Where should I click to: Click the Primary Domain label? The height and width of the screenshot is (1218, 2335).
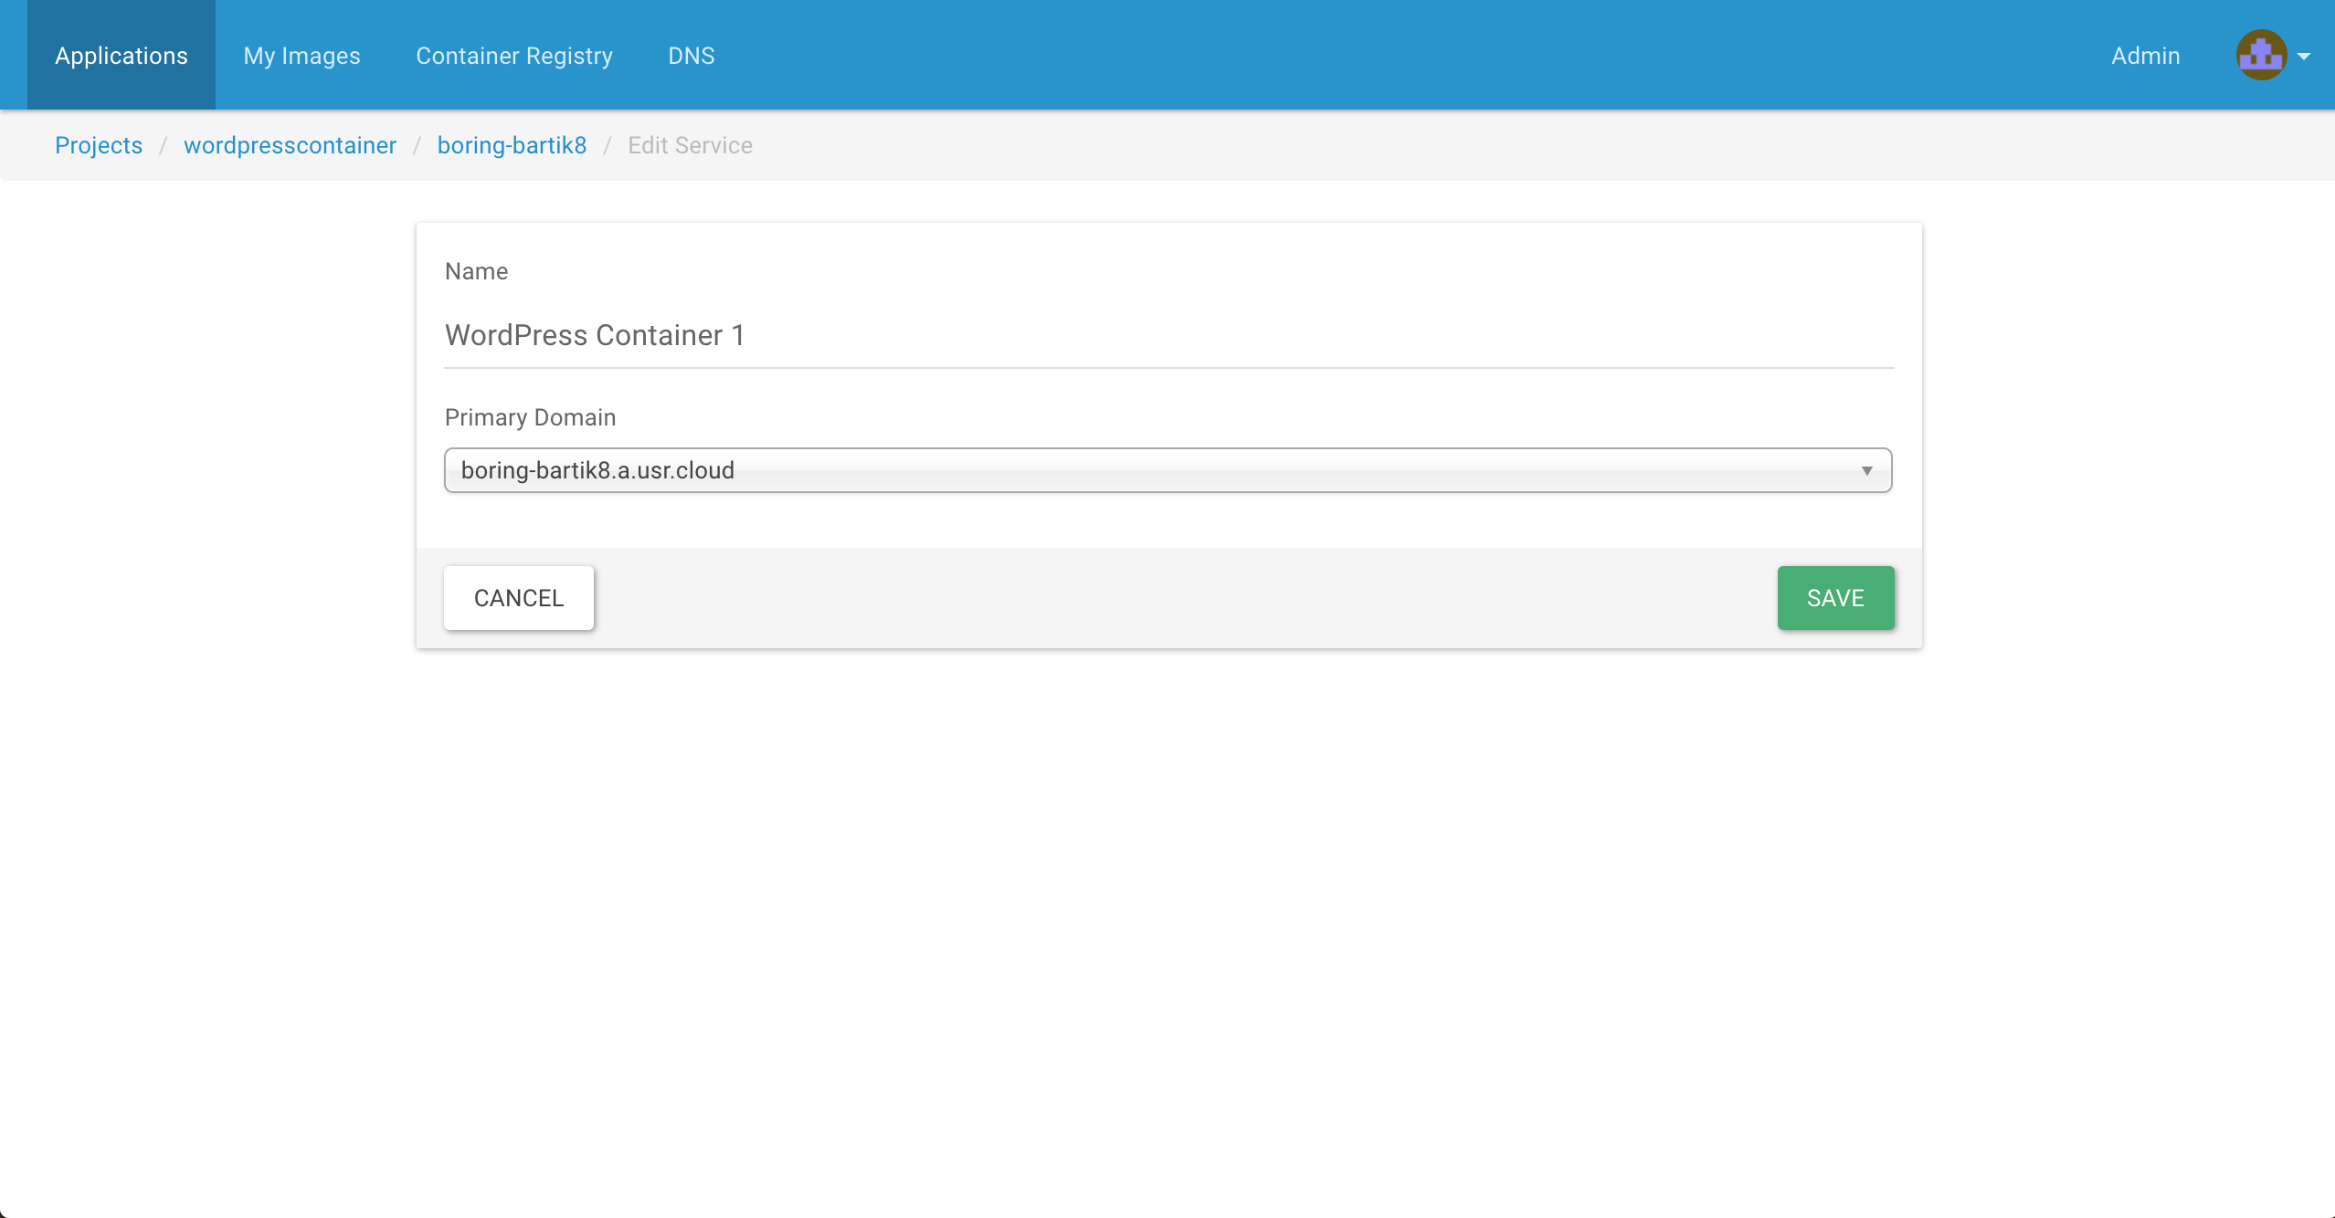point(530,417)
